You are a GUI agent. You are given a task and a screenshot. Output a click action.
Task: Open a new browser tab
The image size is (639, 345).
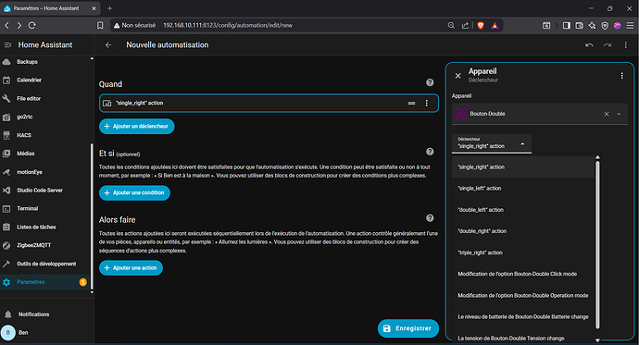(109, 8)
